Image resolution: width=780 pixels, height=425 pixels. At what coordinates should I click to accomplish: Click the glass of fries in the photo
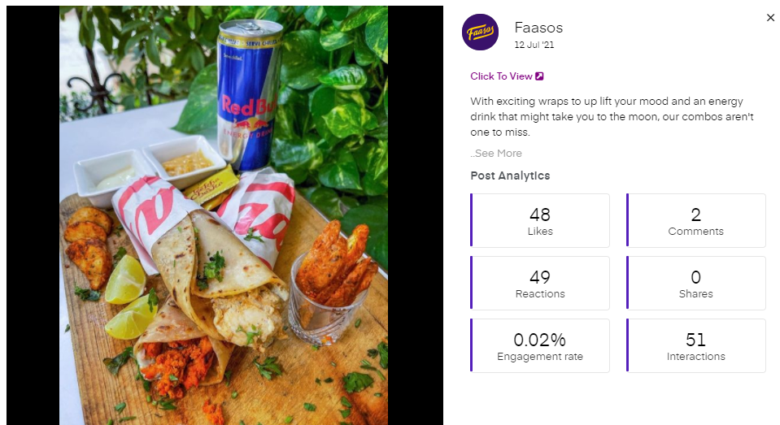tap(330, 284)
